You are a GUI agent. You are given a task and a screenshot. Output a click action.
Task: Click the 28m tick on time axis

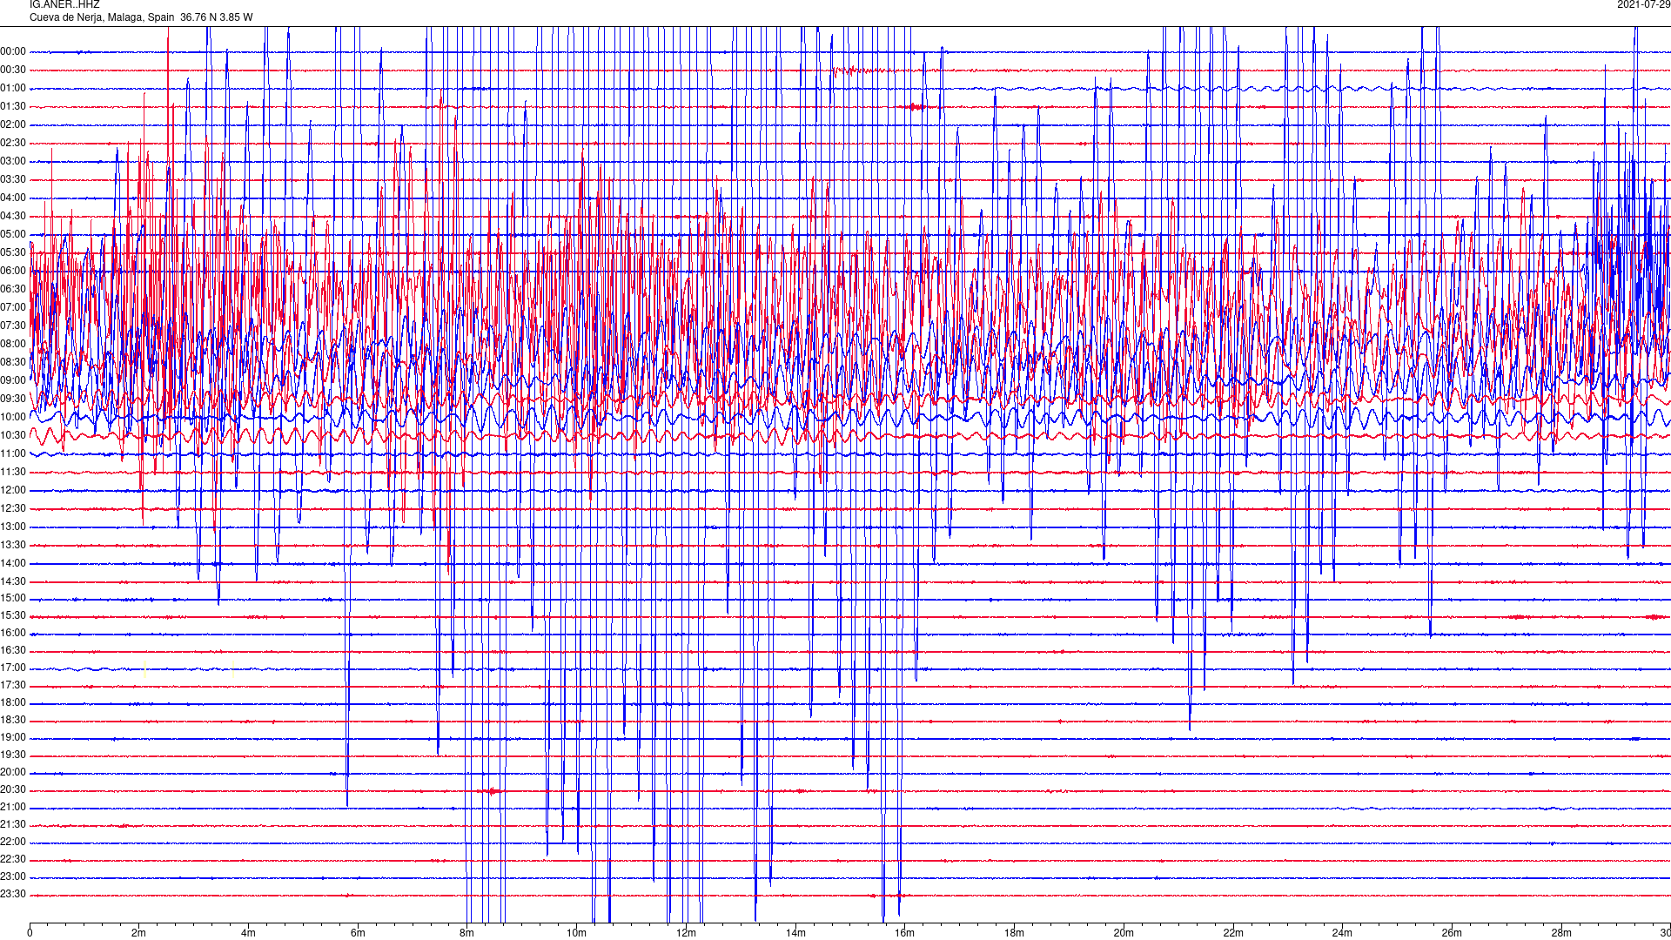[x=1561, y=933]
